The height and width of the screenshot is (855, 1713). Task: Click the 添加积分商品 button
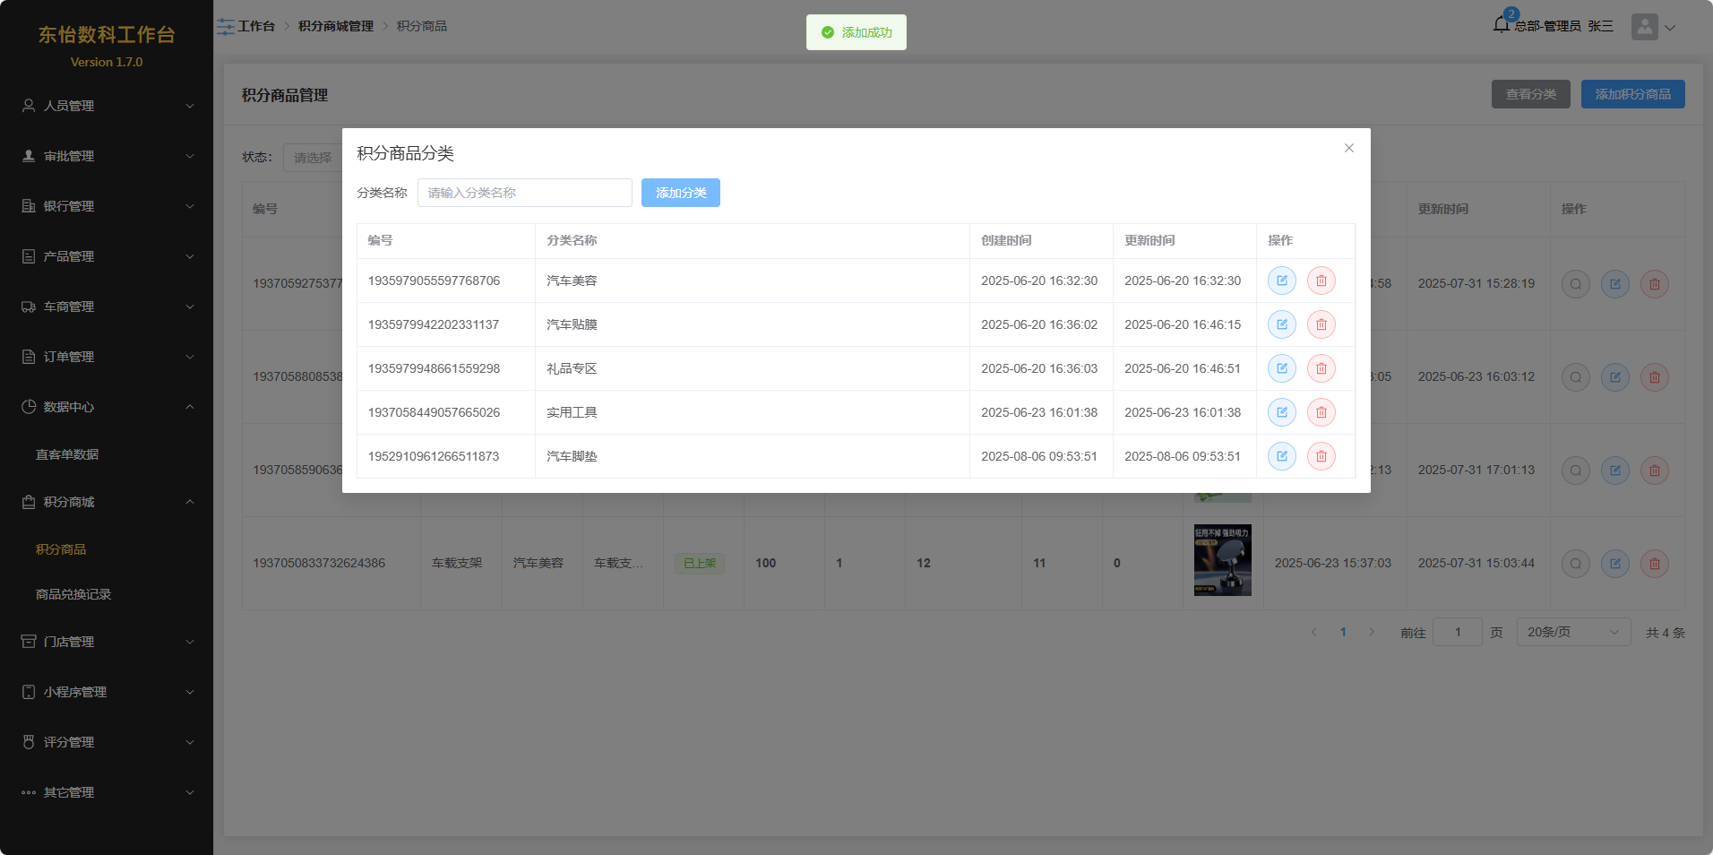click(x=1631, y=94)
